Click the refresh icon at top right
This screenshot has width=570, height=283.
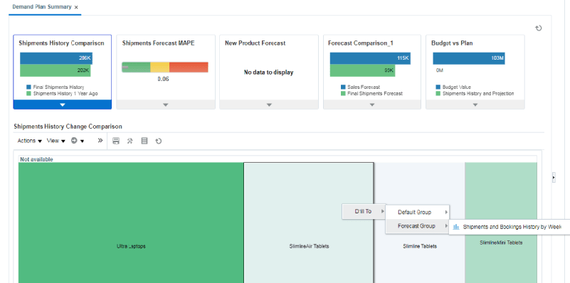coord(539,28)
